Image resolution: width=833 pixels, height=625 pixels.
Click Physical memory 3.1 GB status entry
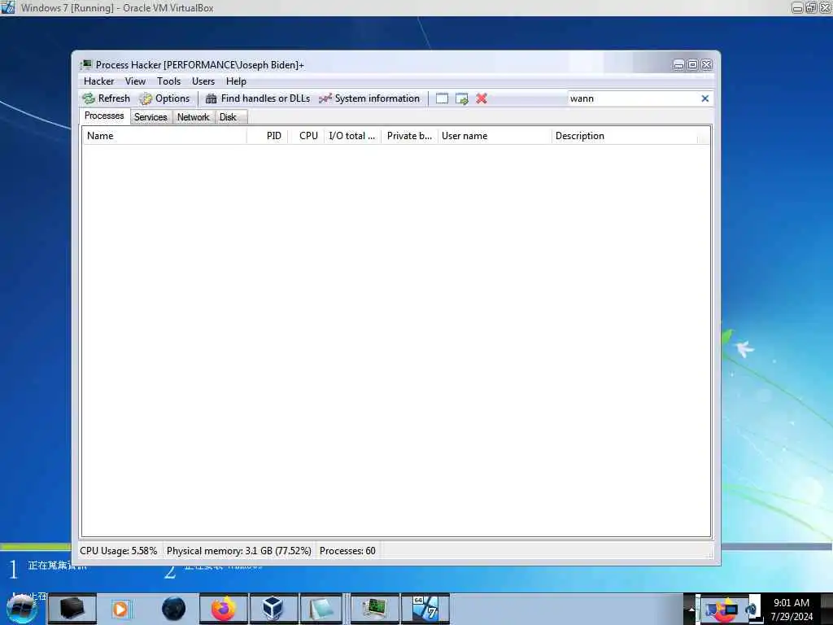(239, 551)
